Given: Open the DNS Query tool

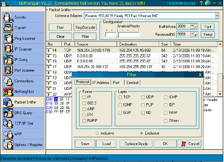Looking at the screenshot, I should pyautogui.click(x=23, y=113).
